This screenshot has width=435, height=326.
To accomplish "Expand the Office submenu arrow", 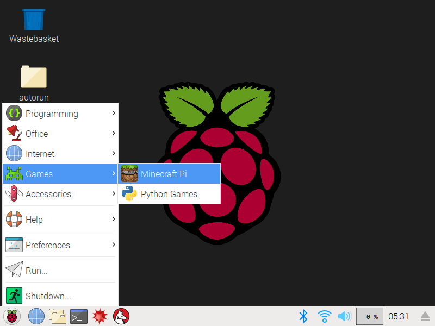I will (114, 133).
